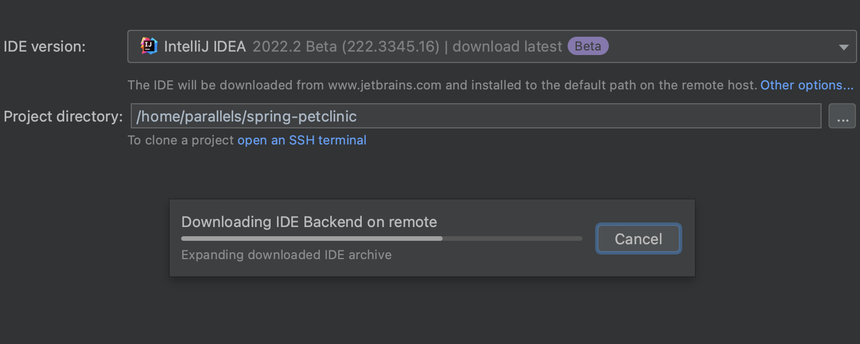The height and width of the screenshot is (344, 860).
Task: Click the IntelliJ IDEA logo icon
Action: (149, 46)
